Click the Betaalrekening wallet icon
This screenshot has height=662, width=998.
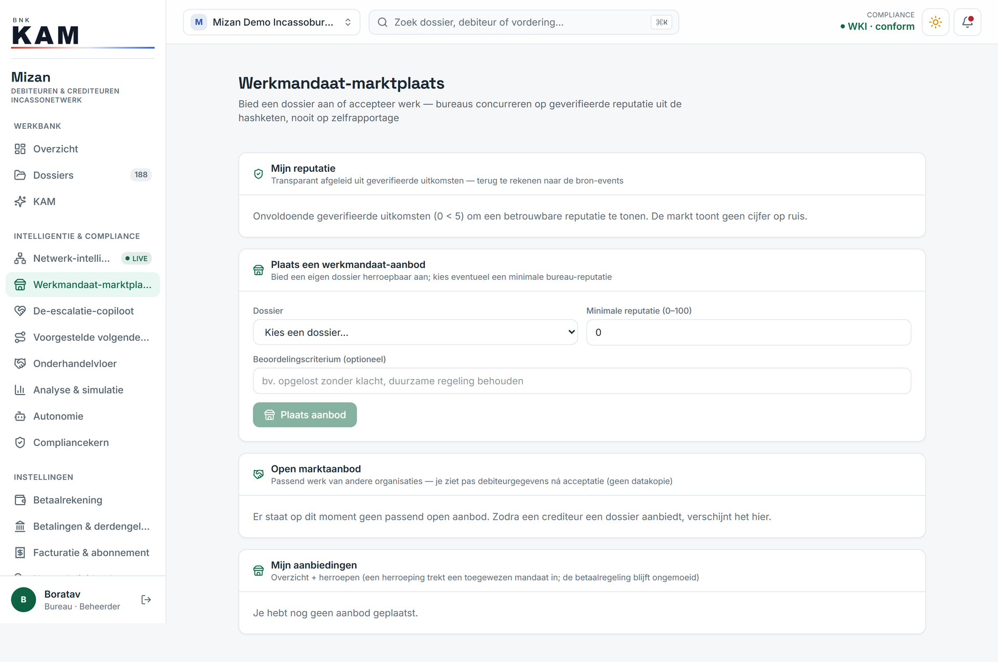tap(20, 500)
